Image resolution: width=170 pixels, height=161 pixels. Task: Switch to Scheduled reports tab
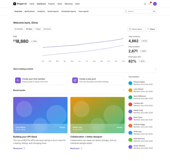click(69, 11)
